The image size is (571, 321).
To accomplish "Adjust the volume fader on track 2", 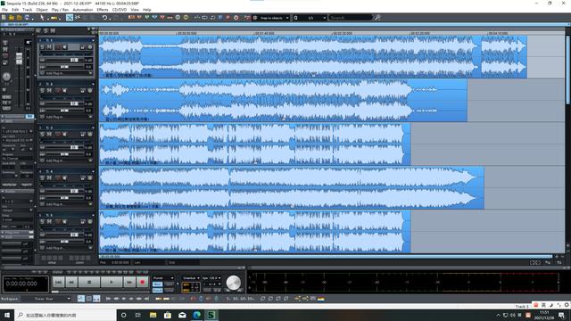I will point(74,103).
